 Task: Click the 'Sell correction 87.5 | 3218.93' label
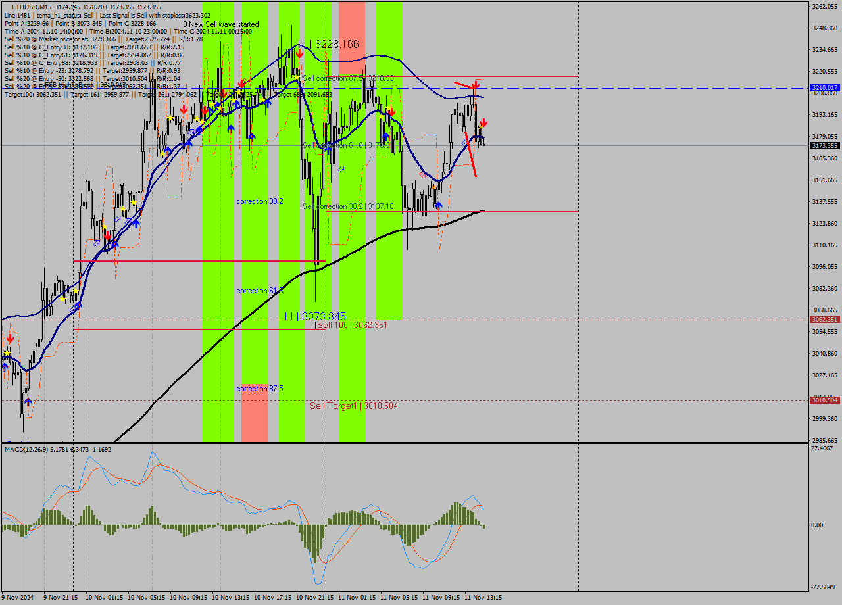tap(348, 78)
